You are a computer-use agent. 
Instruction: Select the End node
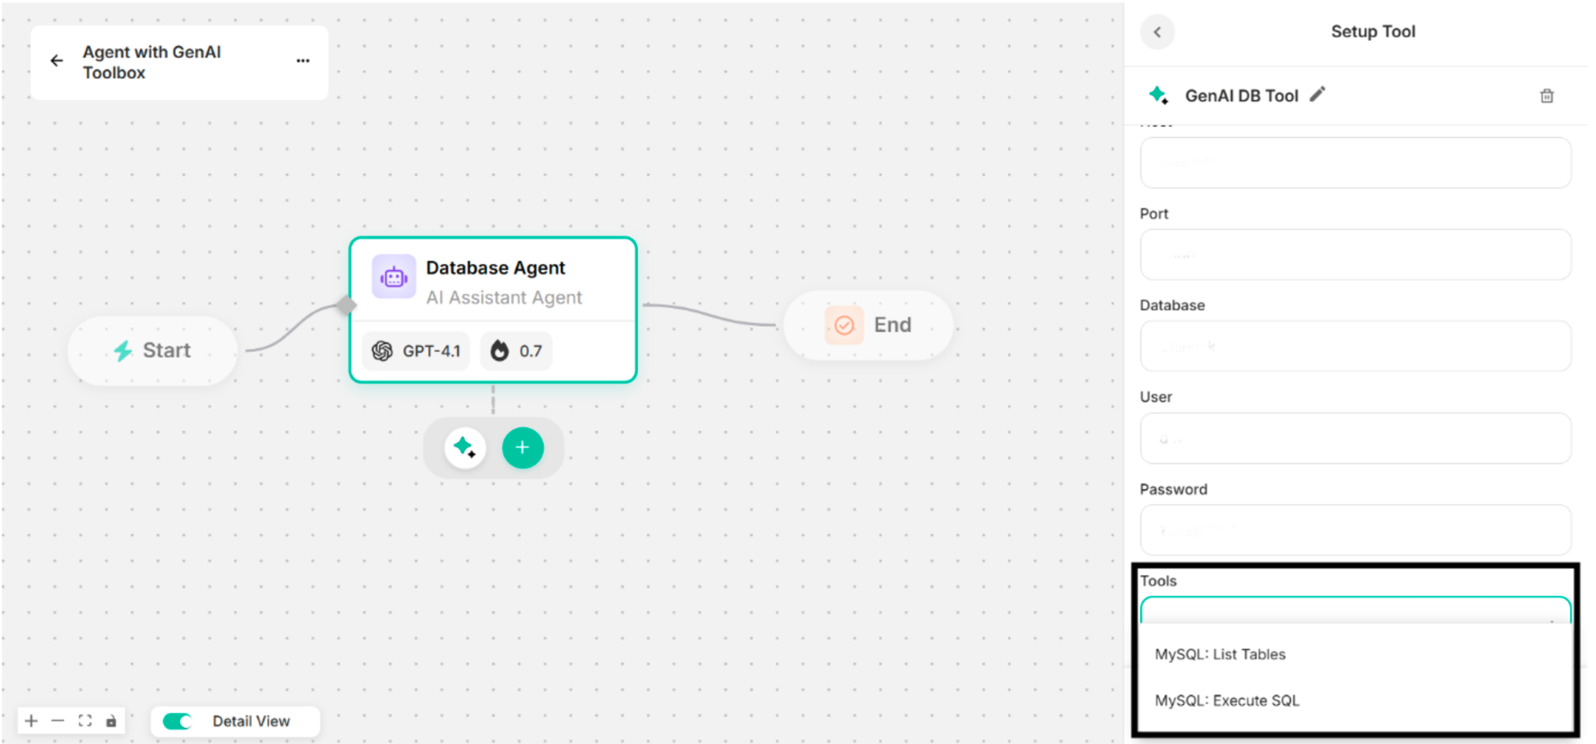tap(868, 325)
